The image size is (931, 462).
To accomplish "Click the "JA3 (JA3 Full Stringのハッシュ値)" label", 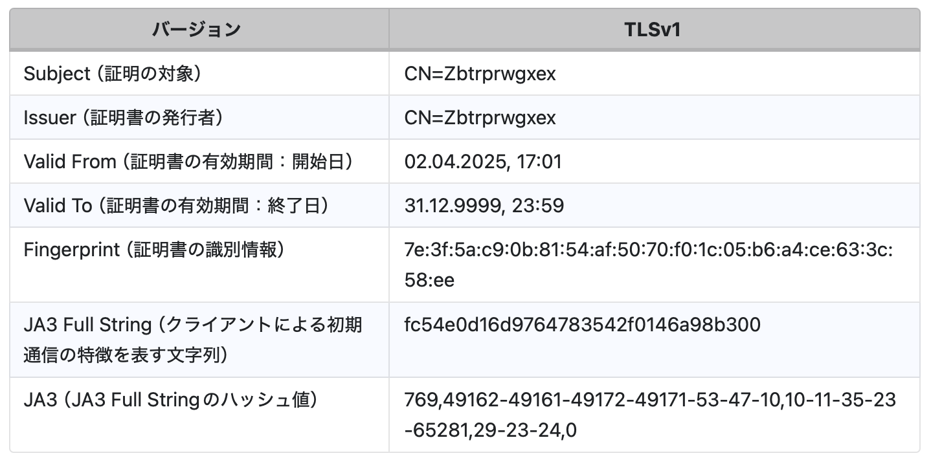I will [x=171, y=400].
